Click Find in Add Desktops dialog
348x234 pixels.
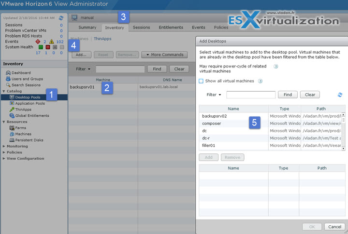(x=288, y=95)
